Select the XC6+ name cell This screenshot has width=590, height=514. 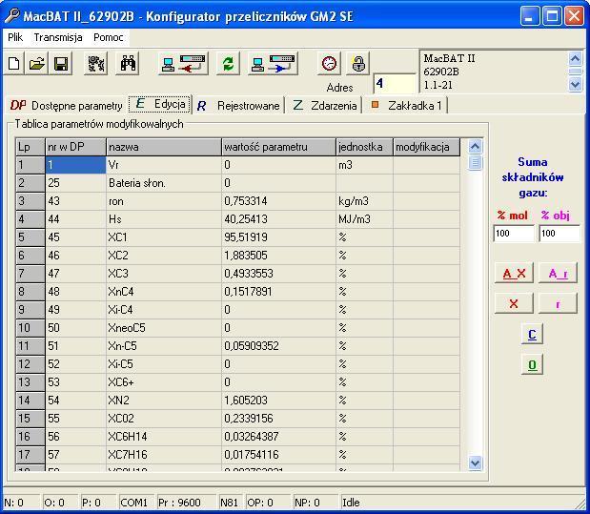(164, 382)
